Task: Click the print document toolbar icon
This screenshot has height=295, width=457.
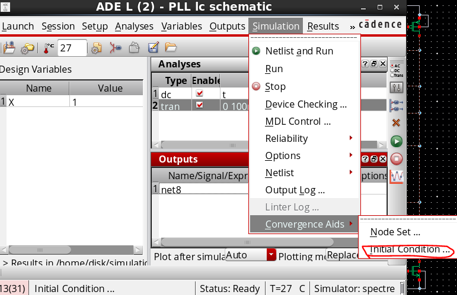Action: coord(134,48)
